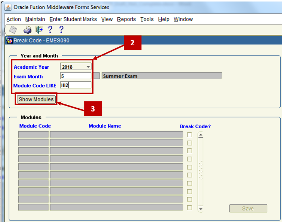The width and height of the screenshot is (282, 222).
Task: Click the Break Code window icon
Action: coord(10,40)
